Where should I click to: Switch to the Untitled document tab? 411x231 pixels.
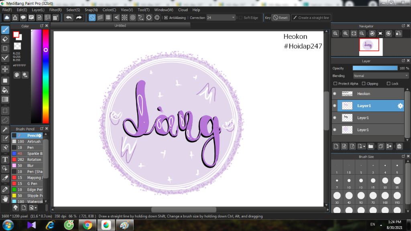tap(120, 25)
